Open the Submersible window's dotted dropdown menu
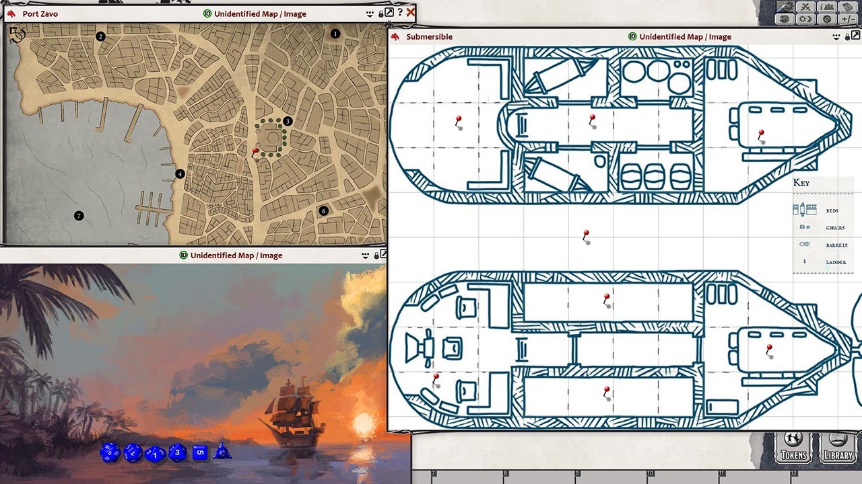Viewport: 862px width, 484px height. (836, 36)
